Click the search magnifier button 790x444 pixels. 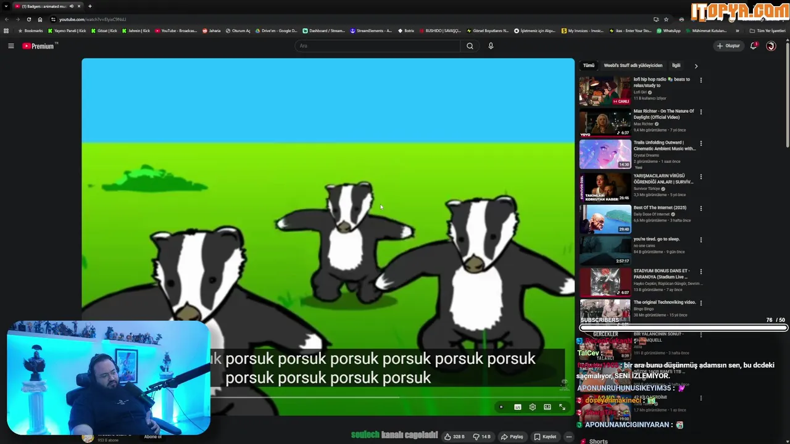[x=470, y=46]
